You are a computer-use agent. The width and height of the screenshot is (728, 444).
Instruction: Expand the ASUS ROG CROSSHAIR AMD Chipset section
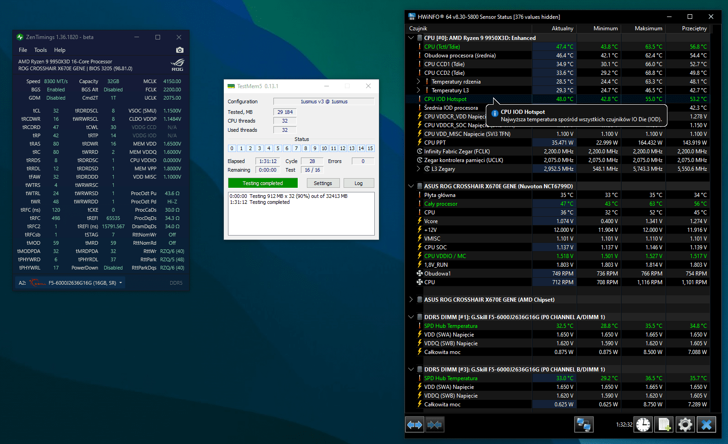(x=411, y=300)
